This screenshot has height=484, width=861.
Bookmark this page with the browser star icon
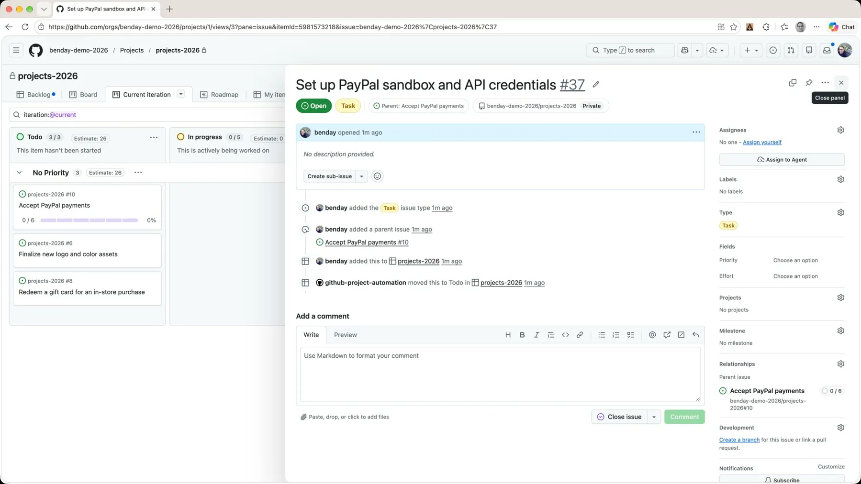[x=734, y=27]
